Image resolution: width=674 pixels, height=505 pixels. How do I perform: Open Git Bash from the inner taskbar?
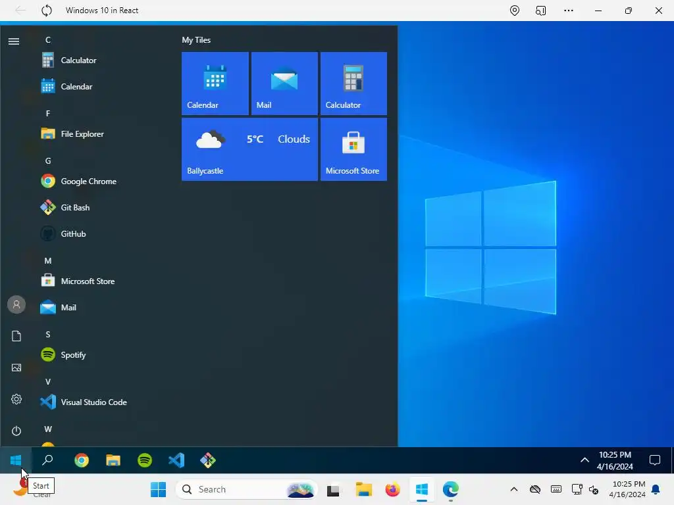click(208, 460)
